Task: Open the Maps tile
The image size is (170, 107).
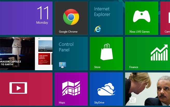Action: tap(71, 89)
